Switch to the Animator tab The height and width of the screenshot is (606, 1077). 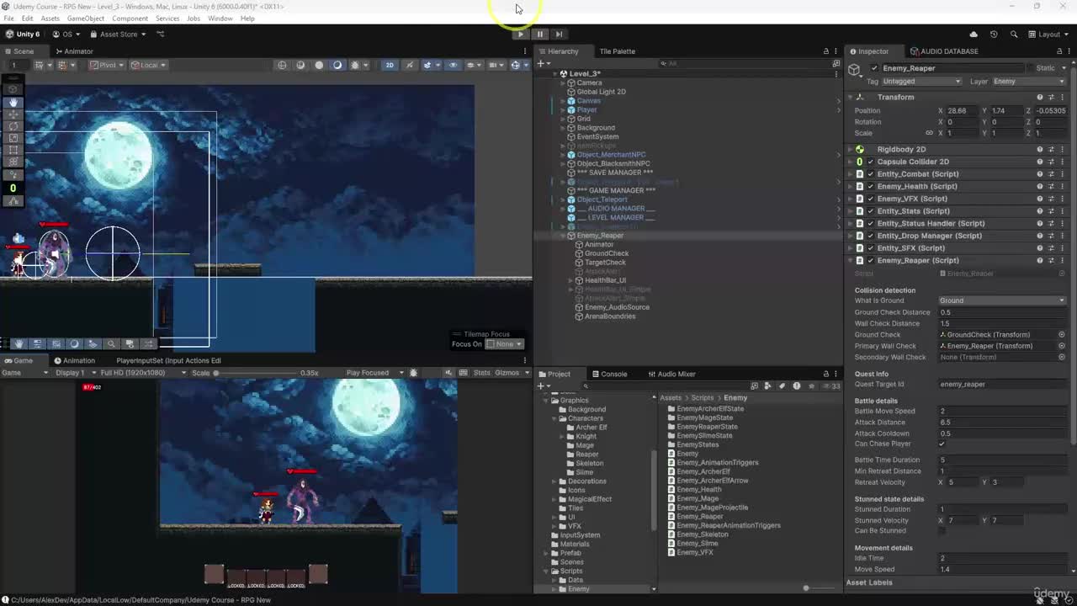tap(74, 51)
